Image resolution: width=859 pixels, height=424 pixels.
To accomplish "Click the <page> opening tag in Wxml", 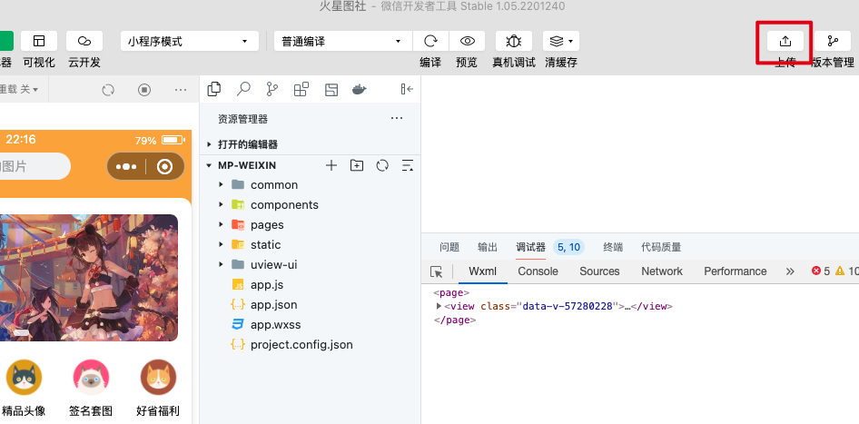I will (x=451, y=293).
